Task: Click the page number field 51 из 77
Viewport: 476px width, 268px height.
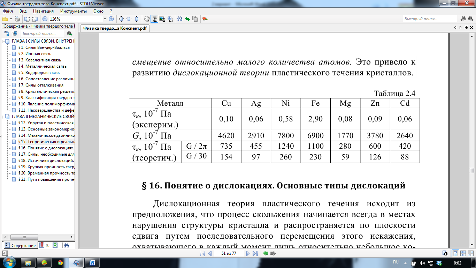Action: coord(229,253)
